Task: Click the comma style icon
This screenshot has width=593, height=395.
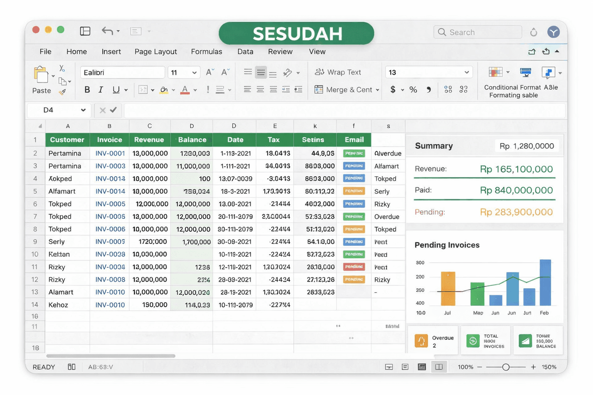Action: pos(428,90)
